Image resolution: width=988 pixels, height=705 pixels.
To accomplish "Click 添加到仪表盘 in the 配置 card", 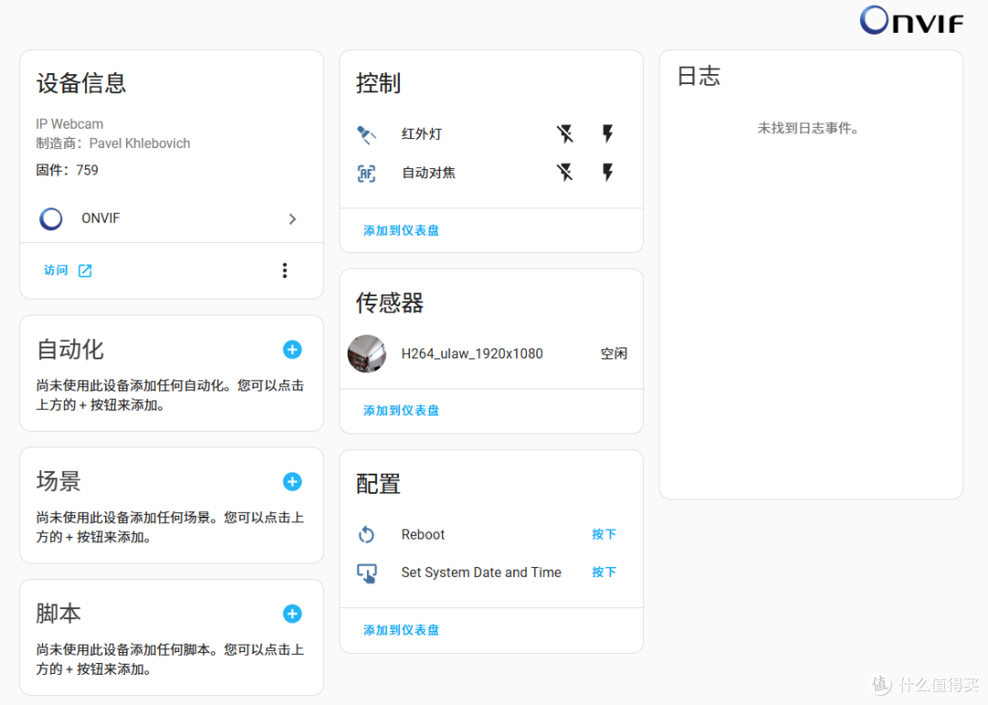I will tap(402, 630).
